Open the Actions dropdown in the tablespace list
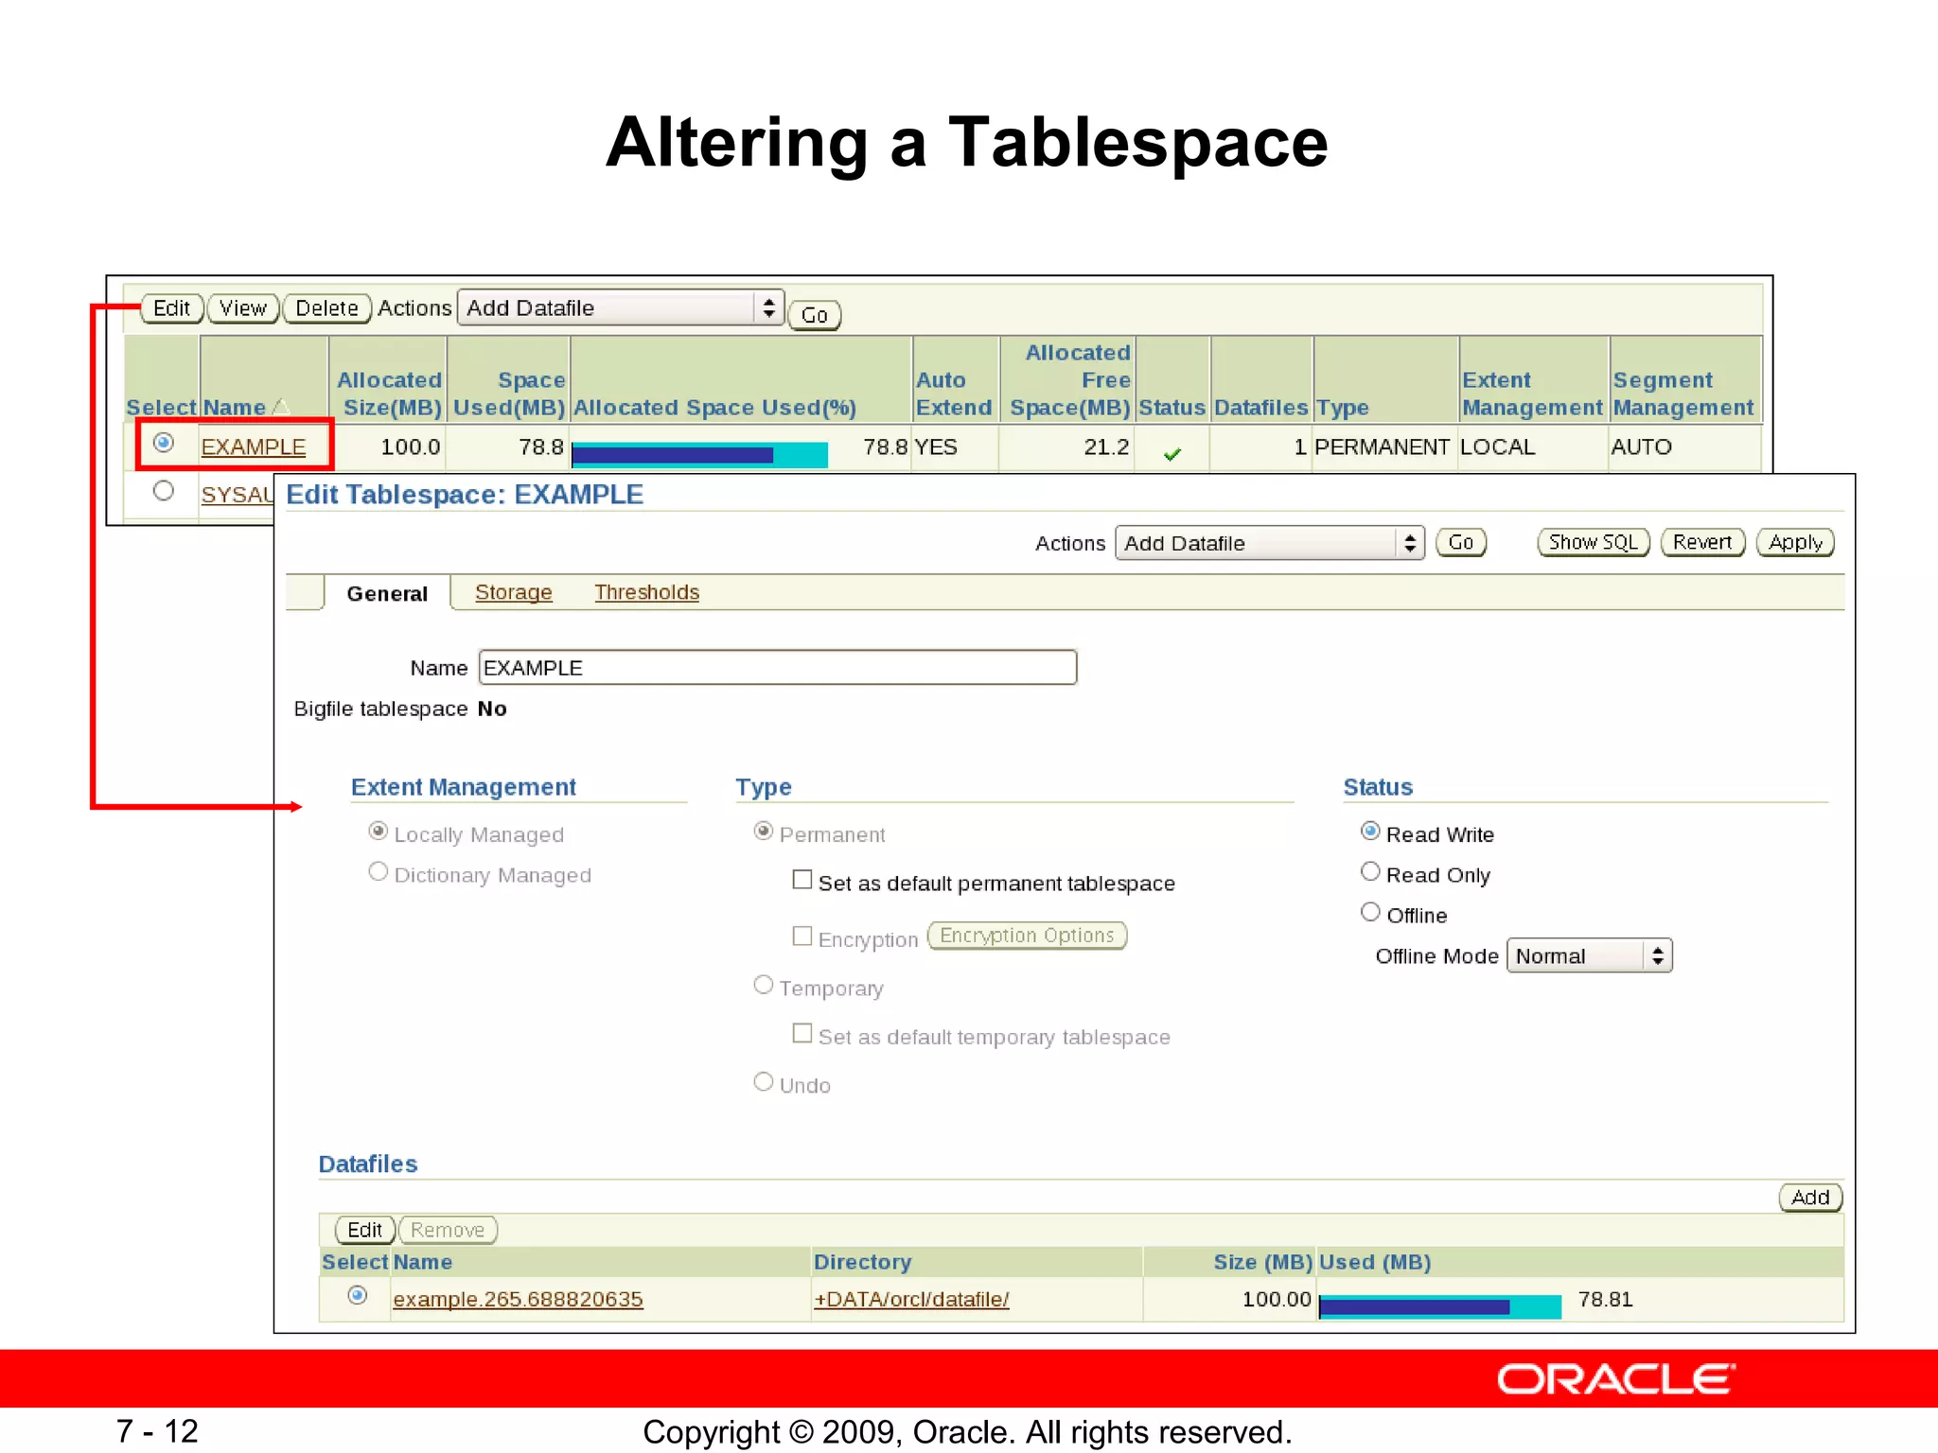Screen dimensions: 1938x1453 tap(621, 308)
